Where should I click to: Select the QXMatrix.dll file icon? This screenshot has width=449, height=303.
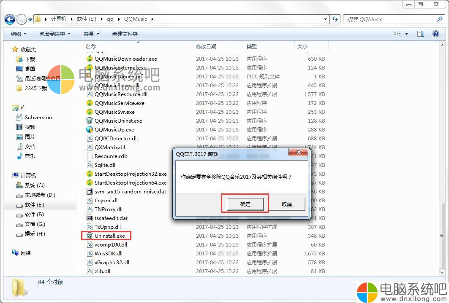[x=90, y=147]
